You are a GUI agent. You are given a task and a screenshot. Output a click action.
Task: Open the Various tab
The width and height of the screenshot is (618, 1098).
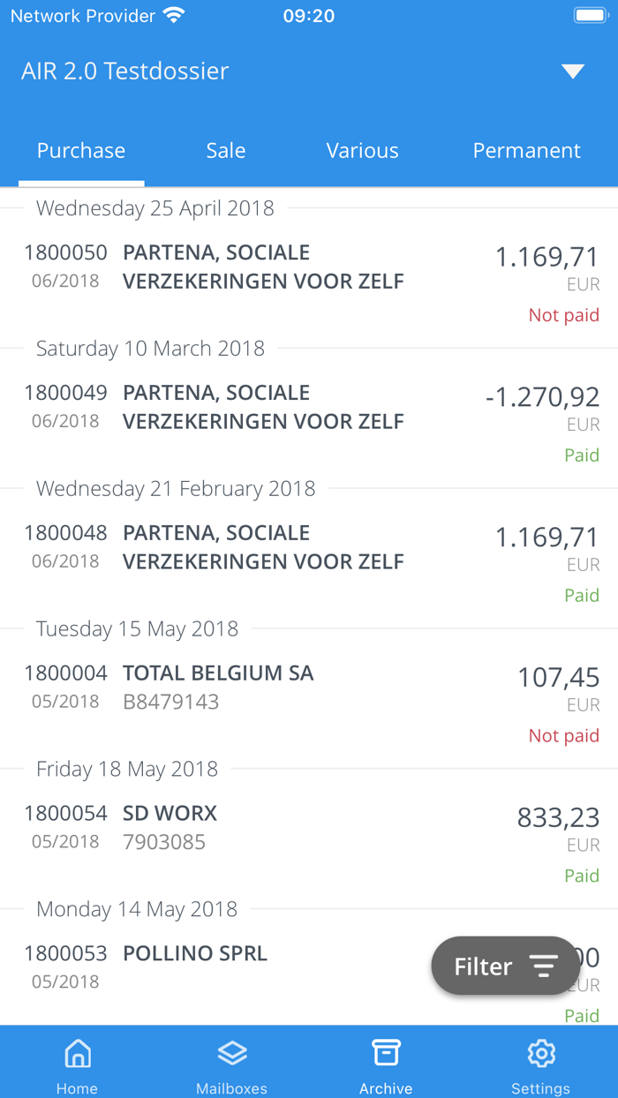pos(362,151)
